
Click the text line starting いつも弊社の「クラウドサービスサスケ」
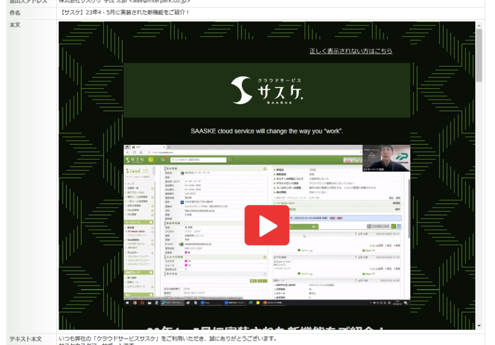[x=168, y=339]
